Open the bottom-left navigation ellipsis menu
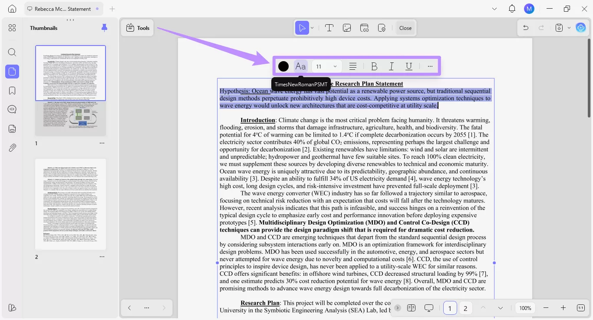The height and width of the screenshot is (320, 593). pos(147,308)
